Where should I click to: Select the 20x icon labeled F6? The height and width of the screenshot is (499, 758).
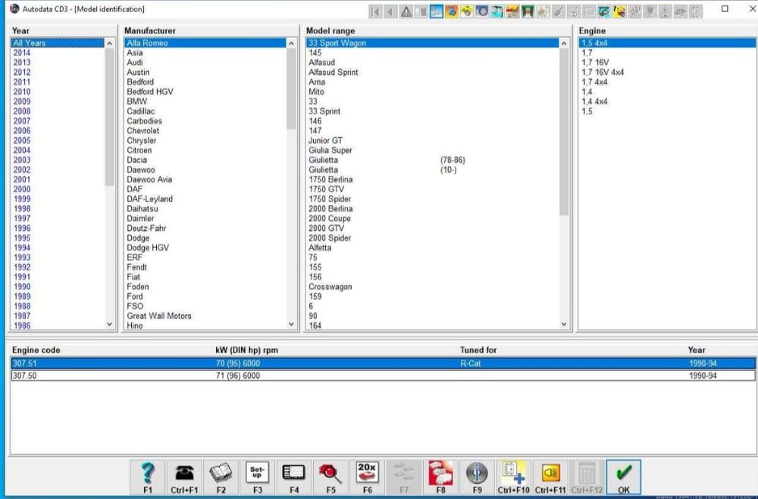pyautogui.click(x=367, y=474)
